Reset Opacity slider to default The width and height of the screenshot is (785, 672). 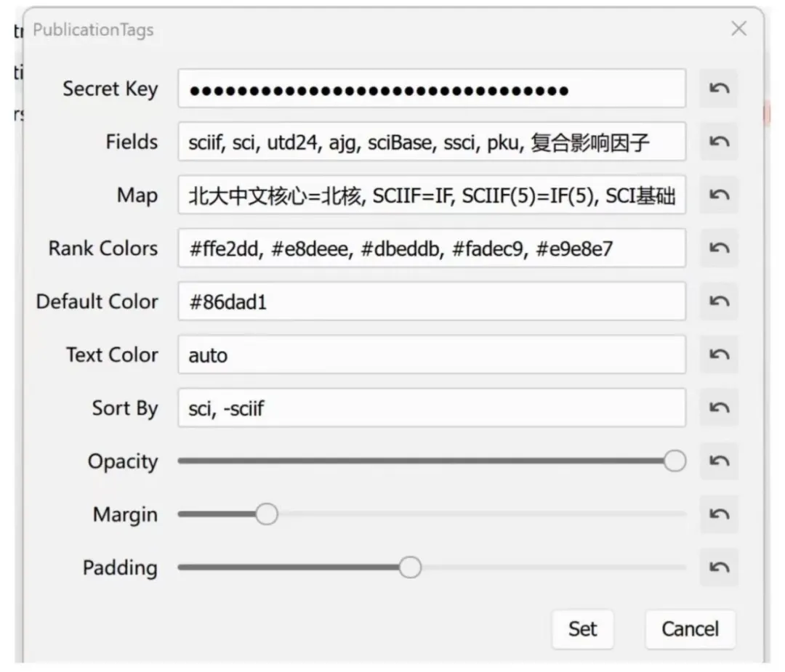[719, 461]
